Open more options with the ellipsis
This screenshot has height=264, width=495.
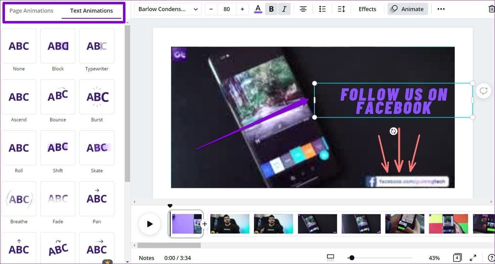441,9
